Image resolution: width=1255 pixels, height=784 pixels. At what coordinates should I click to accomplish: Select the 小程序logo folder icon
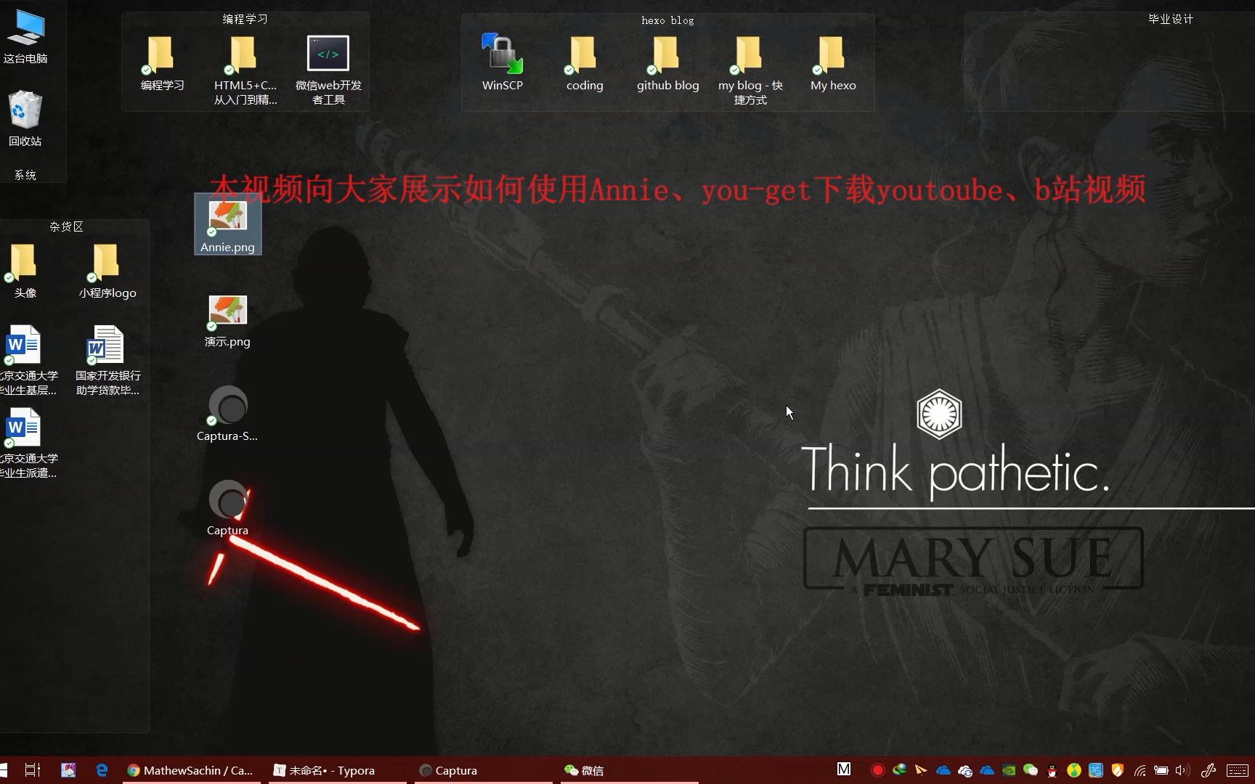tap(107, 271)
